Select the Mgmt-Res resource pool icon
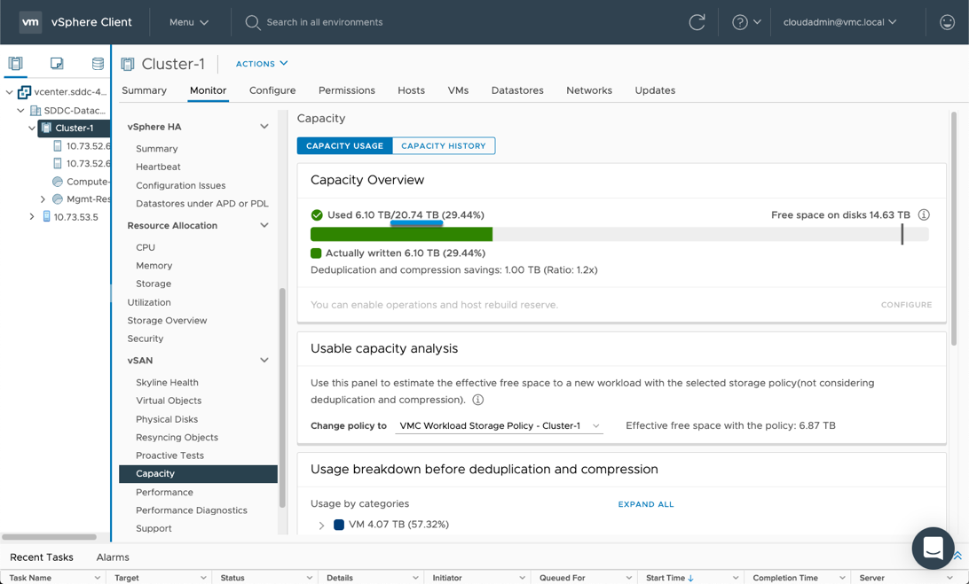Viewport: 969px width, 584px height. tap(58, 199)
